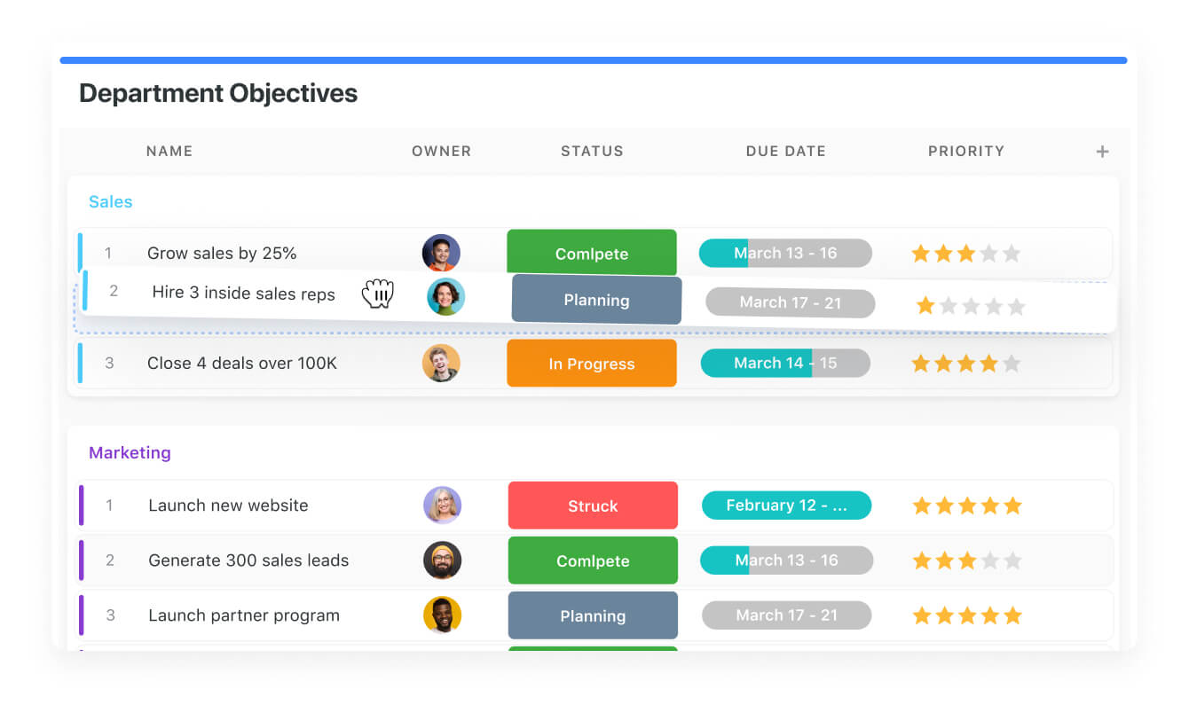Change the In Progress status of Close 4 deals over 100K
This screenshot has width=1189, height=713.
point(591,362)
